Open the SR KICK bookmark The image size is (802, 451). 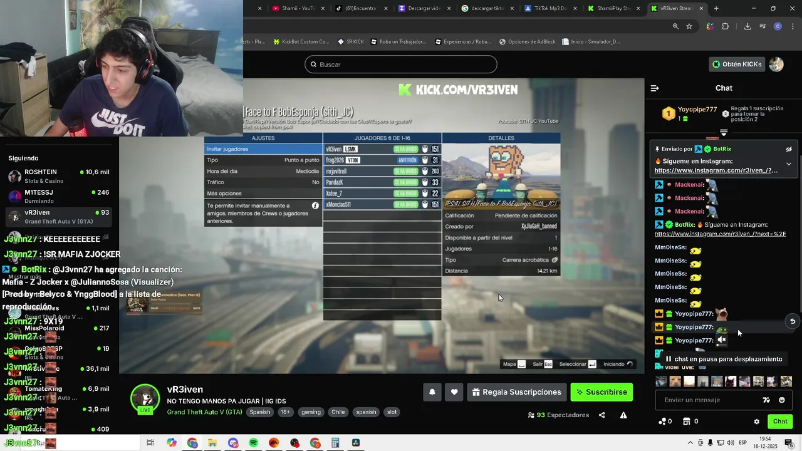tap(350, 42)
